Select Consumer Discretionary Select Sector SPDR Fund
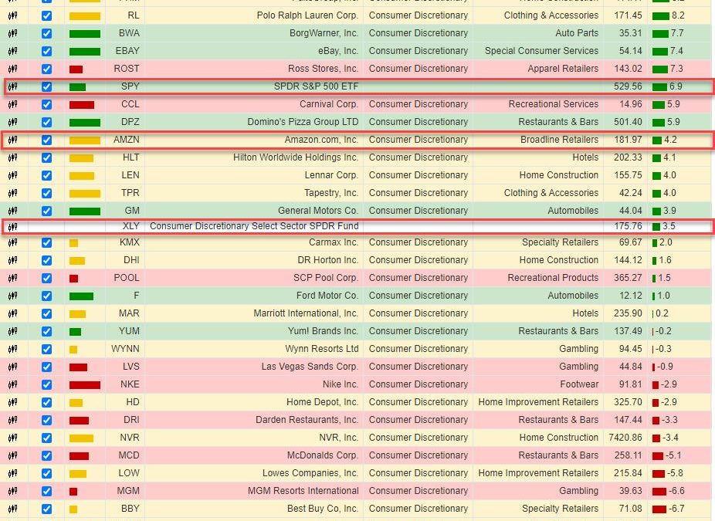Screen dimensions: 715x521 click(254, 226)
